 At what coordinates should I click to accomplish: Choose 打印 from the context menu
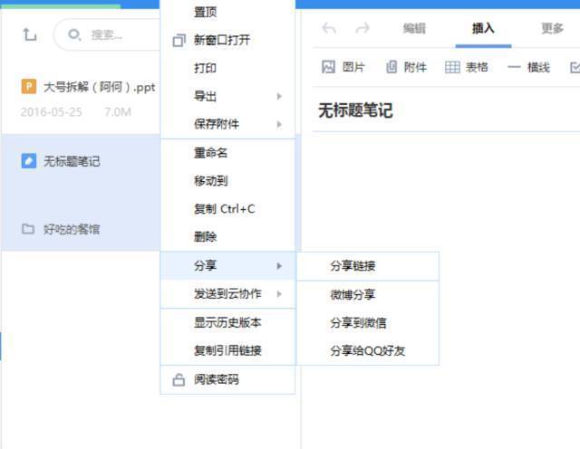click(x=227, y=68)
